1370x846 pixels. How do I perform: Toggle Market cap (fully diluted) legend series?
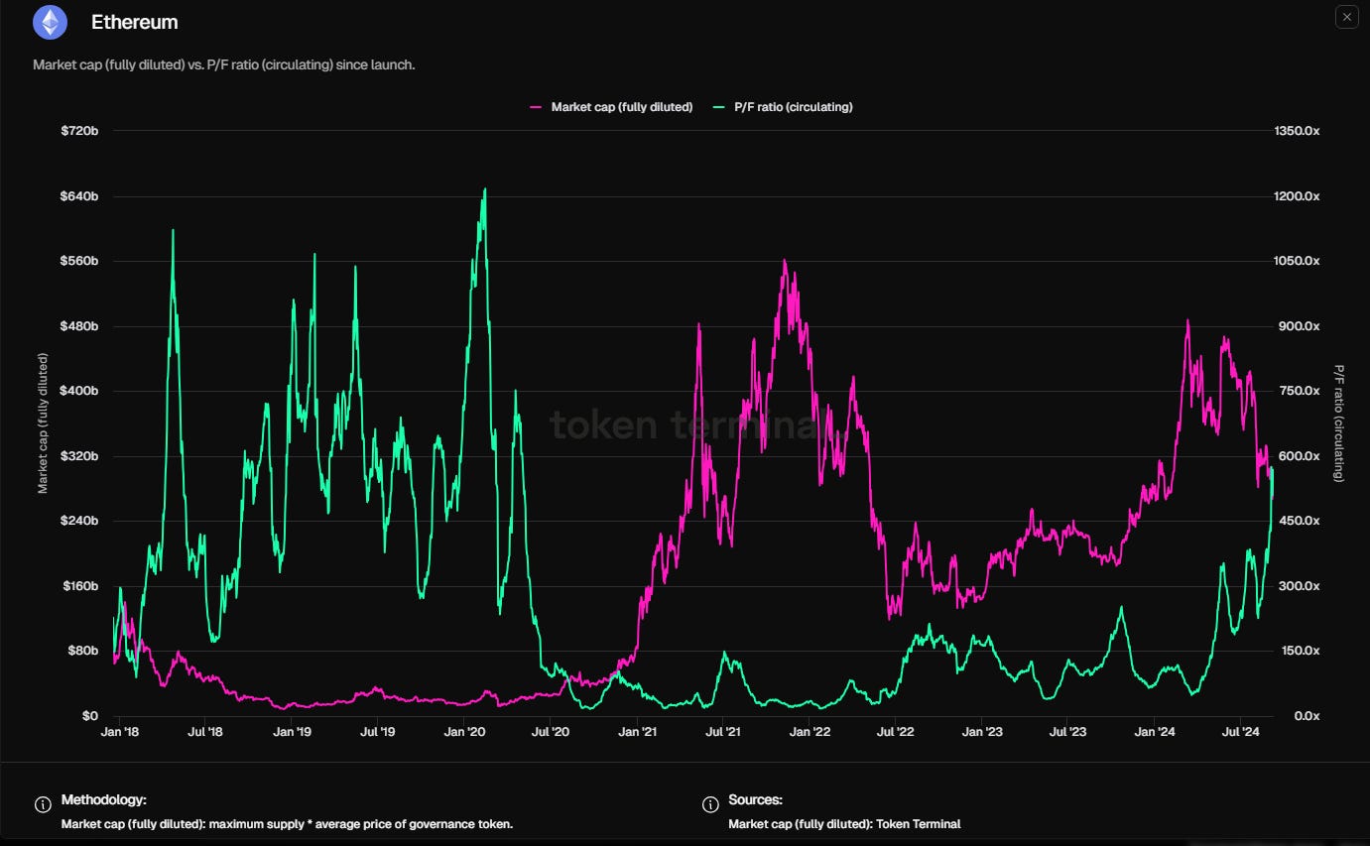click(612, 107)
